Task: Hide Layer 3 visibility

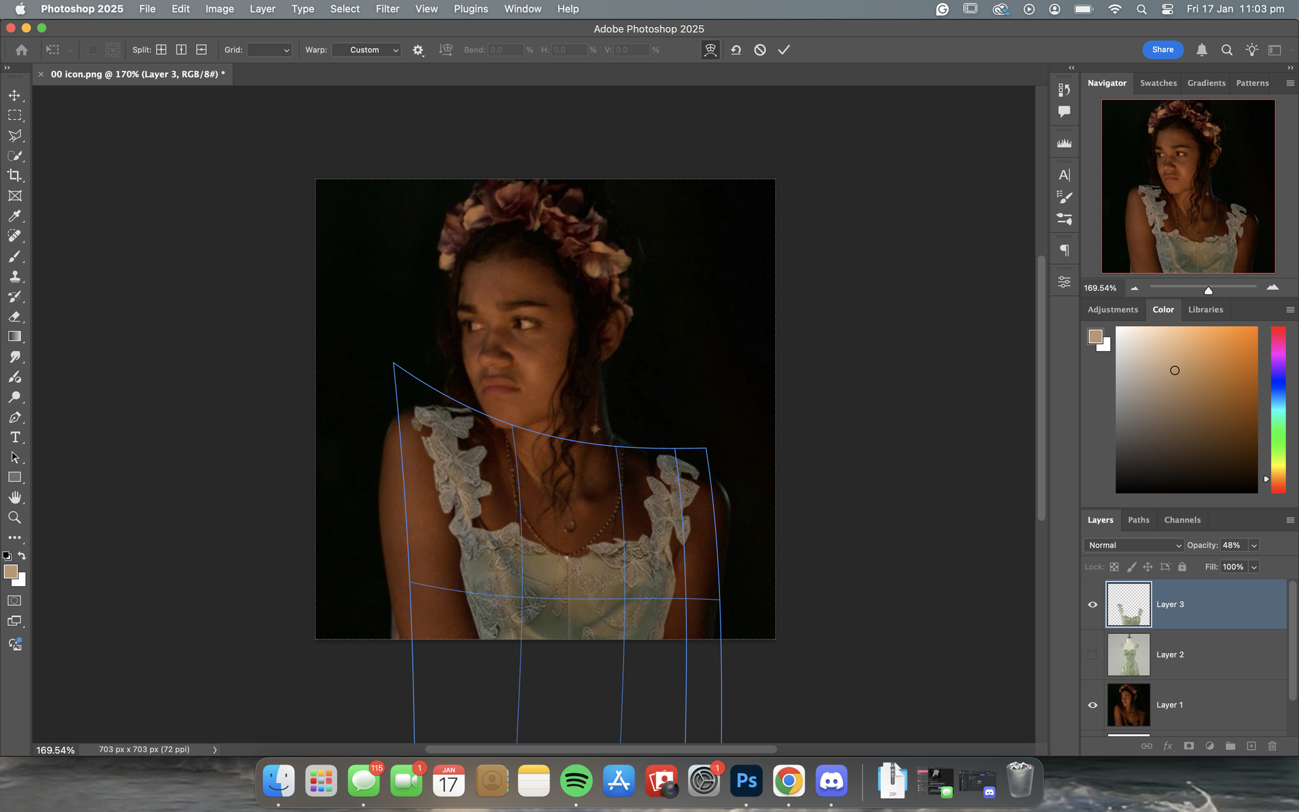Action: 1092,604
